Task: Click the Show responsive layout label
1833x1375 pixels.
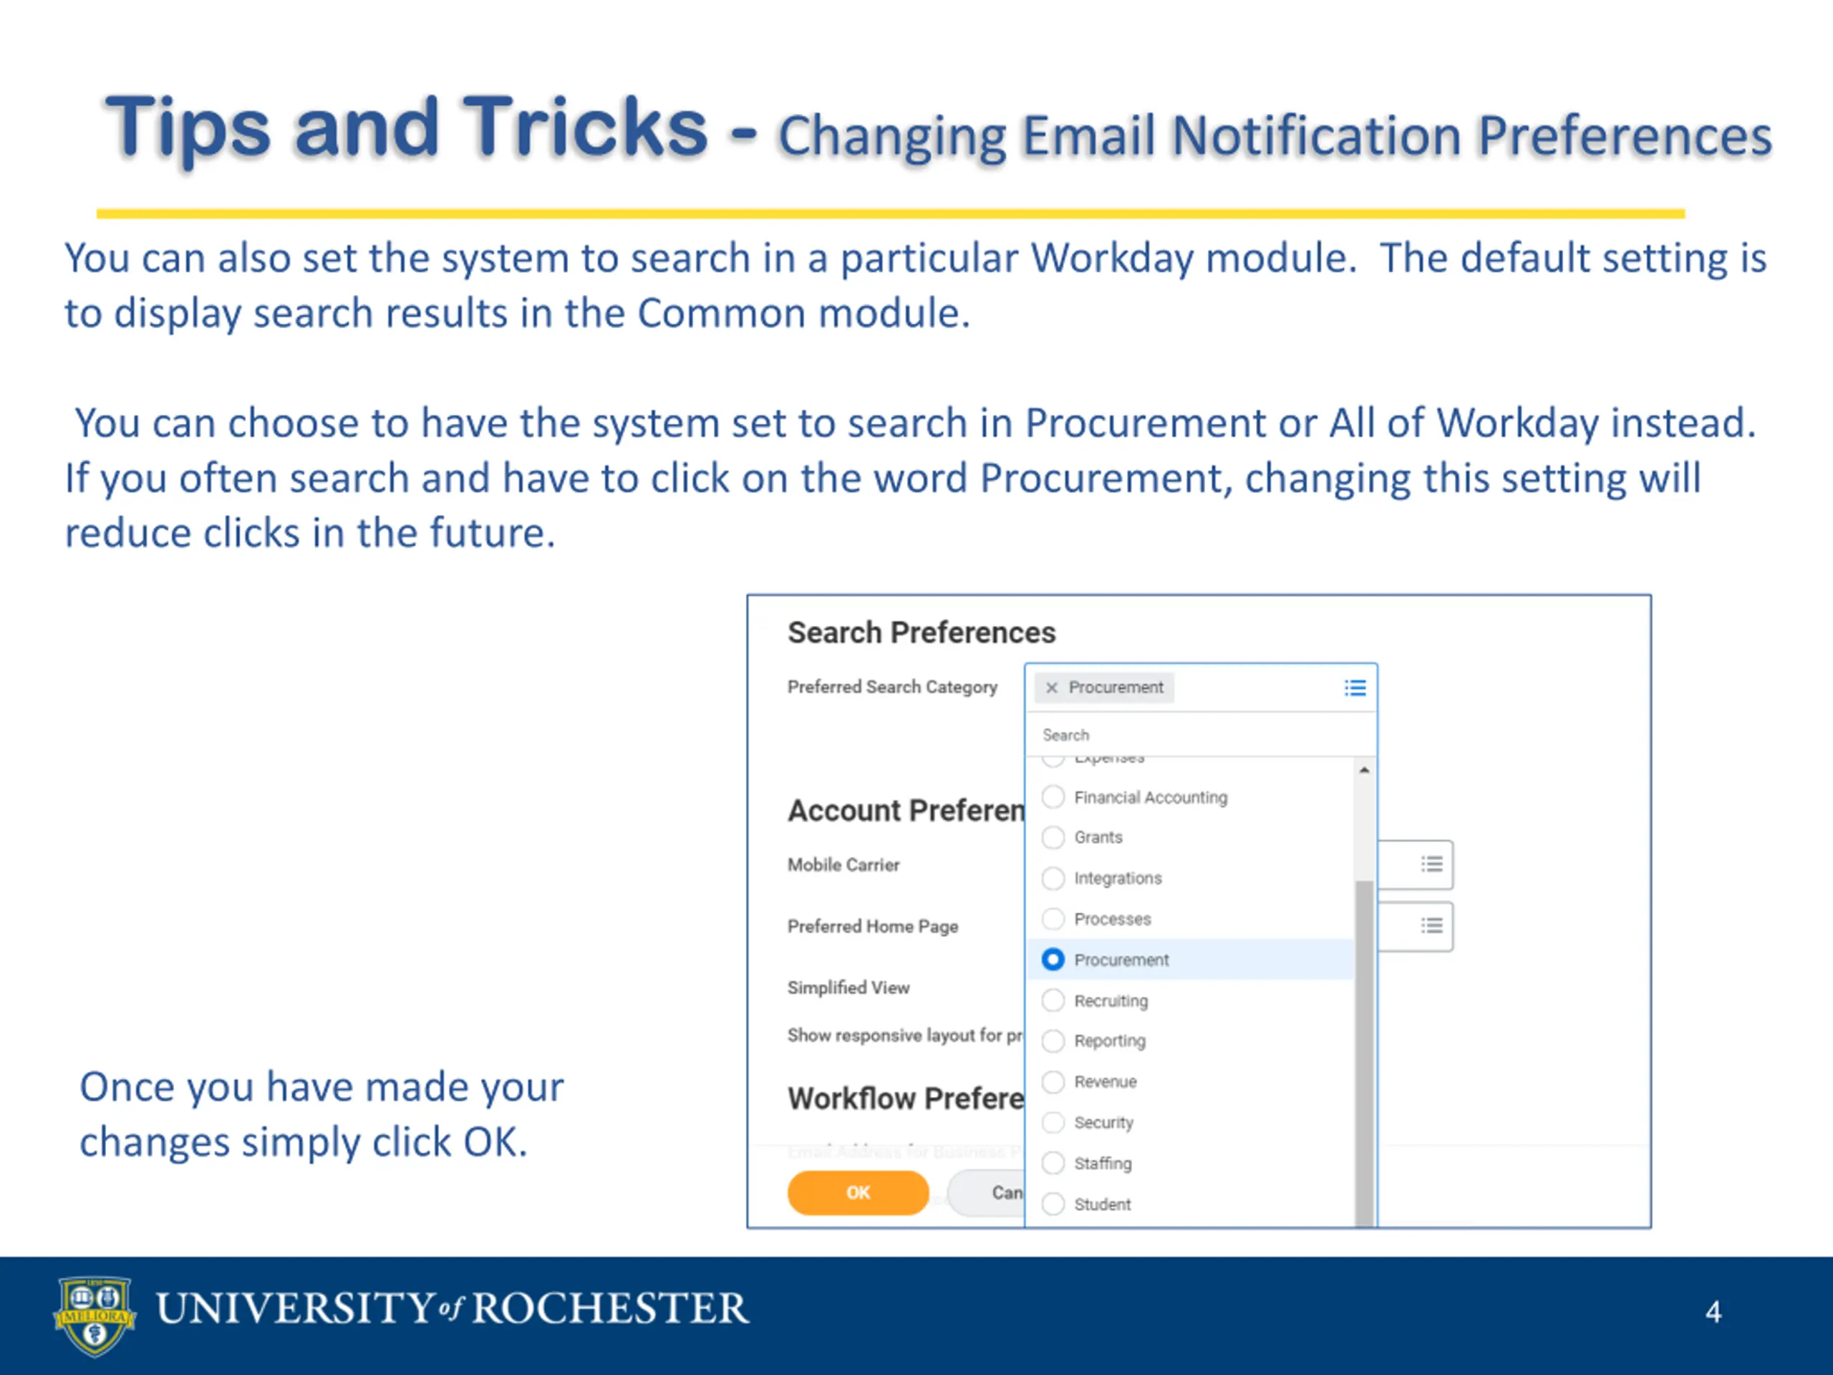Action: point(905,1035)
